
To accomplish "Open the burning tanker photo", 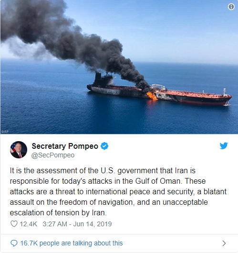I will (119, 67).
